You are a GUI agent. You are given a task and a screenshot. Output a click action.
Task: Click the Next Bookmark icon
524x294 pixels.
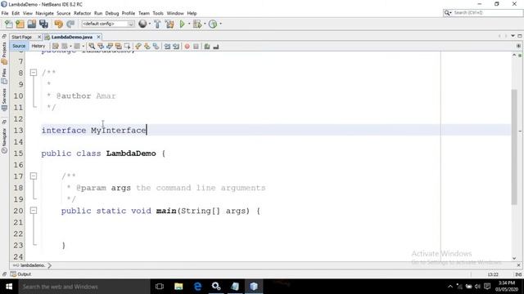pos(147,47)
